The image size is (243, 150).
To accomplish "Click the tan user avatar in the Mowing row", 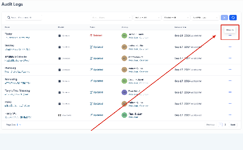I will point(124,47).
